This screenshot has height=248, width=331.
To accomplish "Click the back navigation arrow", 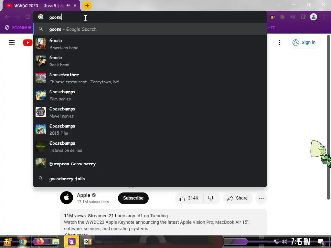I will point(7,17).
